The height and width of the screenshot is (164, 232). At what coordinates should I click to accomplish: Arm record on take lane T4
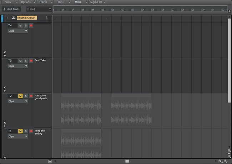(31, 25)
